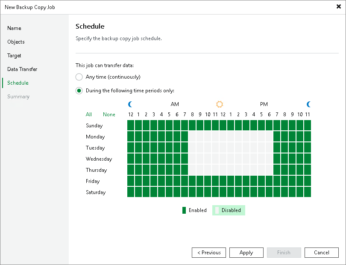Open the Schedule wizard step
The height and width of the screenshot is (265, 346).
[18, 83]
